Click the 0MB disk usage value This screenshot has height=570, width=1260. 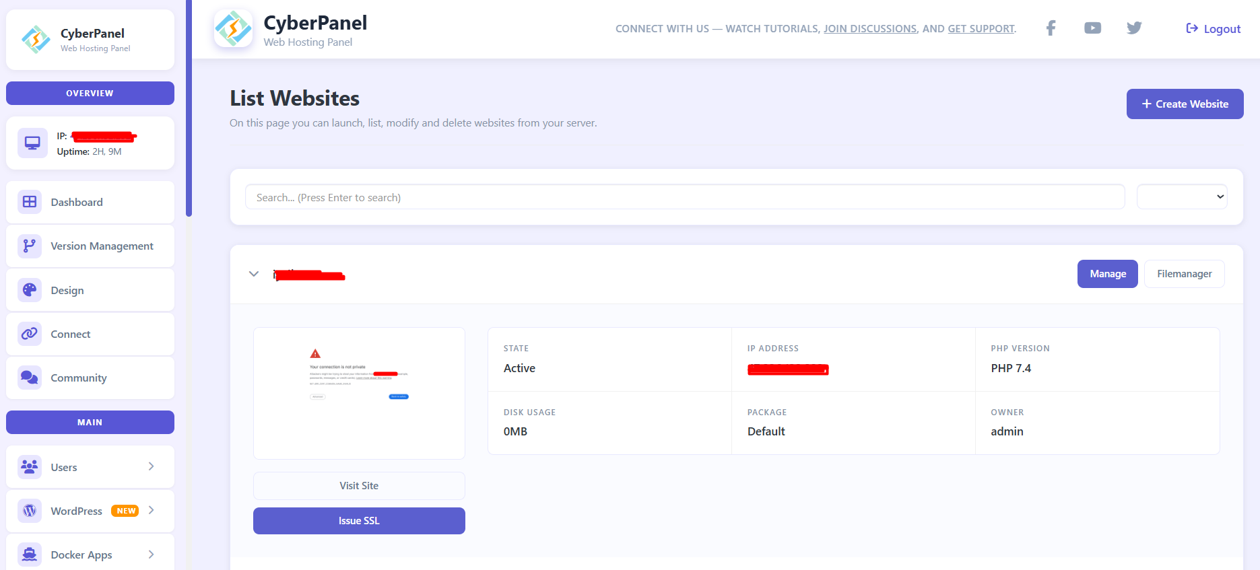pyautogui.click(x=515, y=431)
